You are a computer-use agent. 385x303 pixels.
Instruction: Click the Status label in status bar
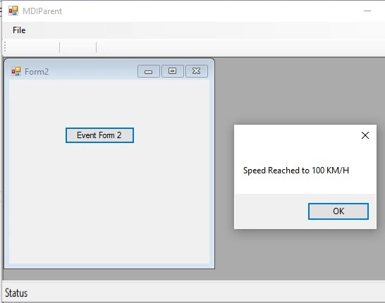point(16,293)
